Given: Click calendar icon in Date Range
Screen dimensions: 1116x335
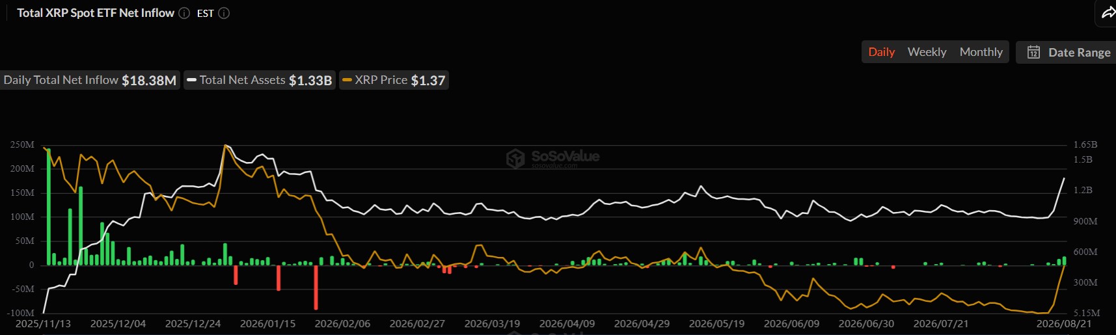Looking at the screenshot, I should tap(1033, 52).
